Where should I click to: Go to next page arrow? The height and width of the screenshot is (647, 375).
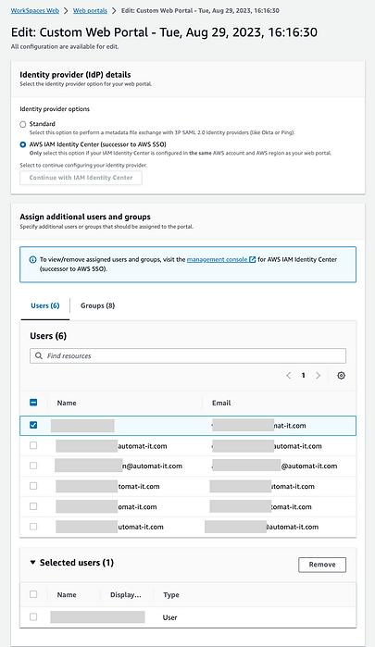(318, 376)
